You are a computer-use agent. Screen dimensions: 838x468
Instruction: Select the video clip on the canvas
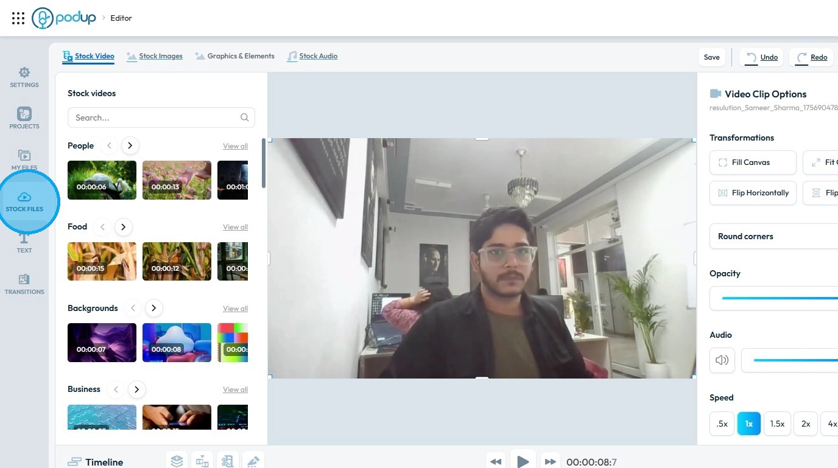(x=482, y=258)
